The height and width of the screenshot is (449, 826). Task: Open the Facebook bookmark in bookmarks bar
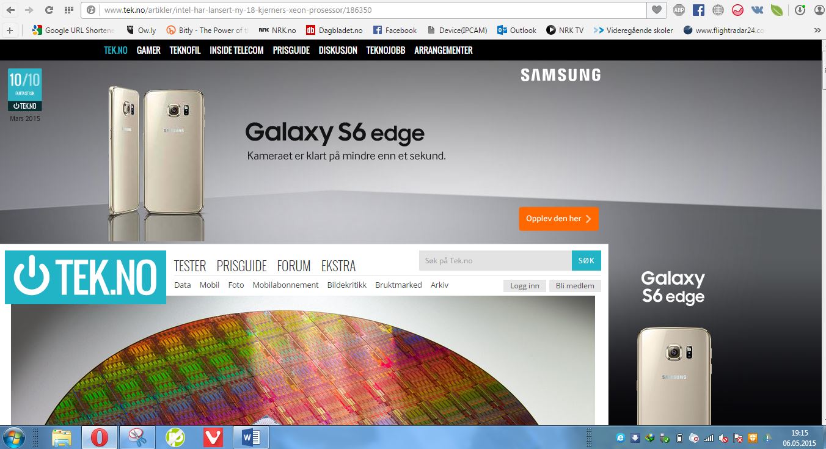(x=395, y=30)
